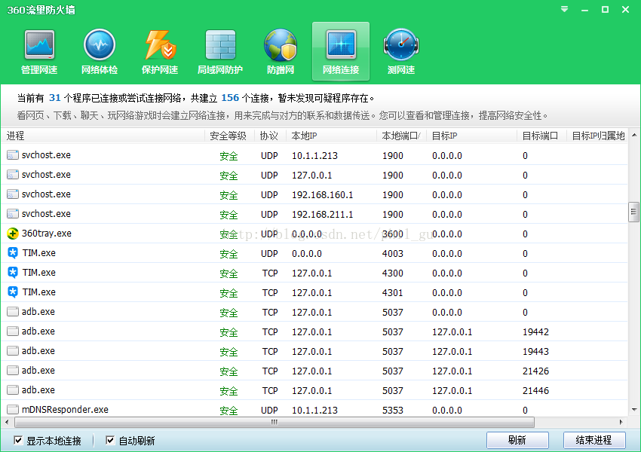The image size is (641, 452).
Task: Open the title bar dropdown menu arrow
Action: [564, 9]
